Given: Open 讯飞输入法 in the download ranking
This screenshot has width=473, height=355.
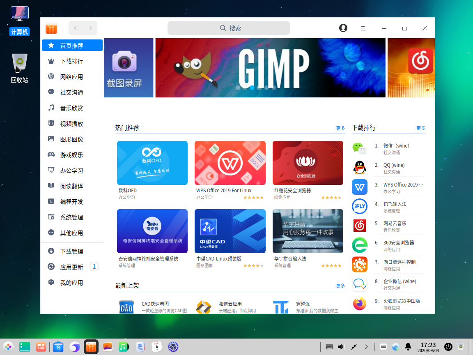Looking at the screenshot, I should click(389, 207).
